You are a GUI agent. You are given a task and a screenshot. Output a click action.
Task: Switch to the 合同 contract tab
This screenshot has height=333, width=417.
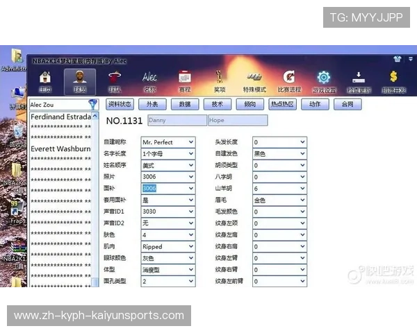(x=347, y=104)
